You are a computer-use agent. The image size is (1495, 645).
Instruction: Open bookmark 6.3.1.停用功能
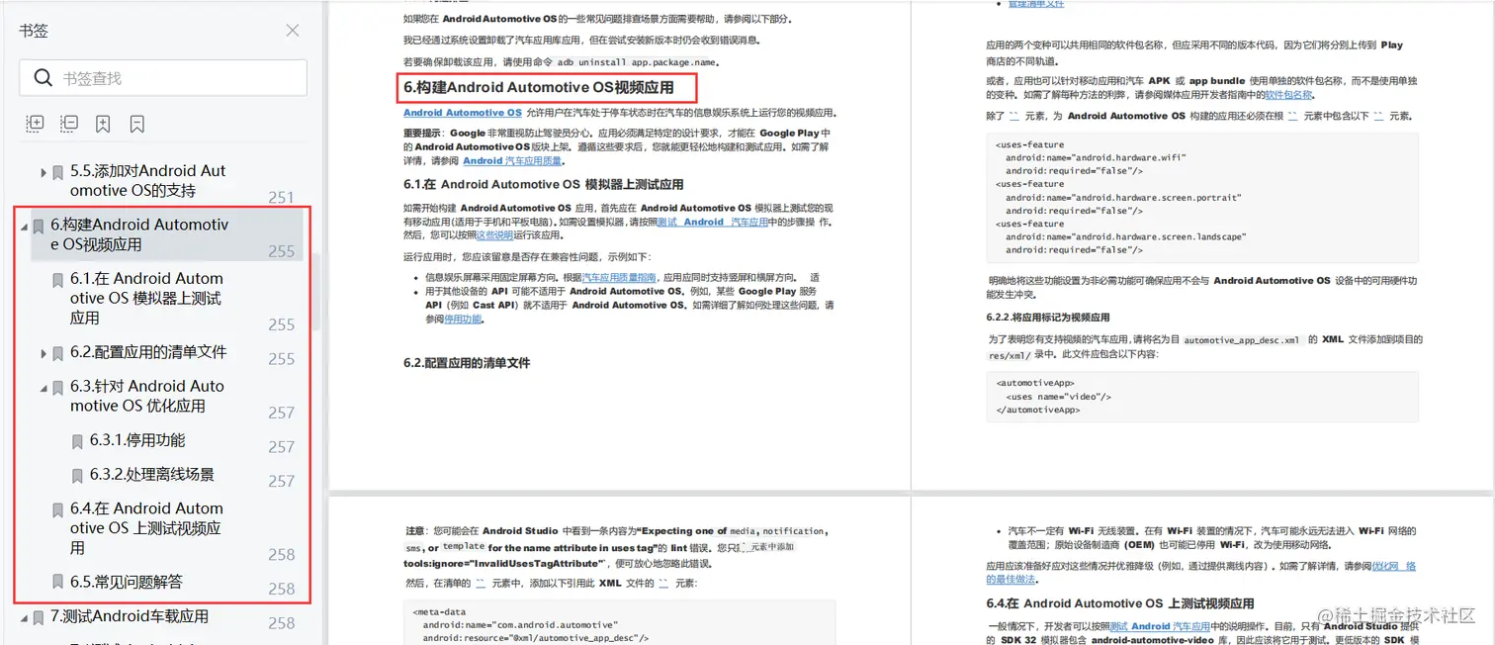137,440
